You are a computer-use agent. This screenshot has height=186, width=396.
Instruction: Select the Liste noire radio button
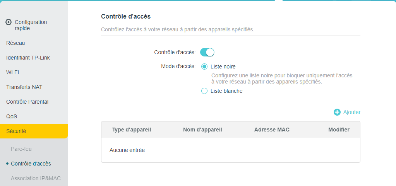[x=204, y=67]
